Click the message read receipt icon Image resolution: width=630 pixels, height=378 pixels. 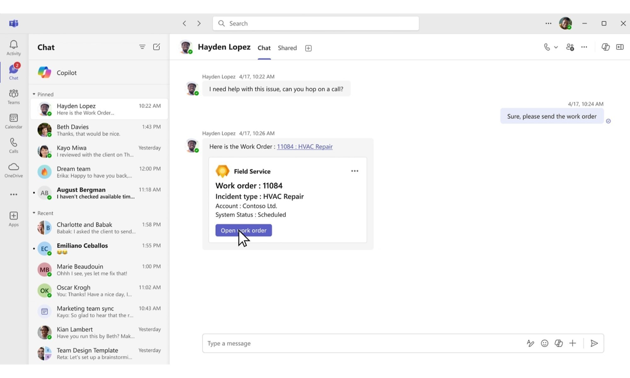pos(608,121)
